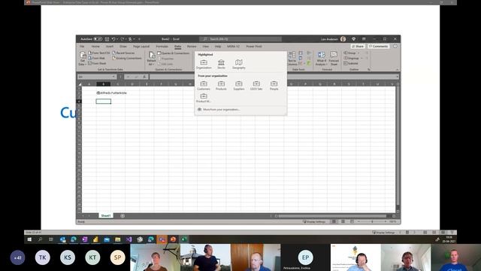
Task: Click the Excel zoom slider
Action: (372, 221)
